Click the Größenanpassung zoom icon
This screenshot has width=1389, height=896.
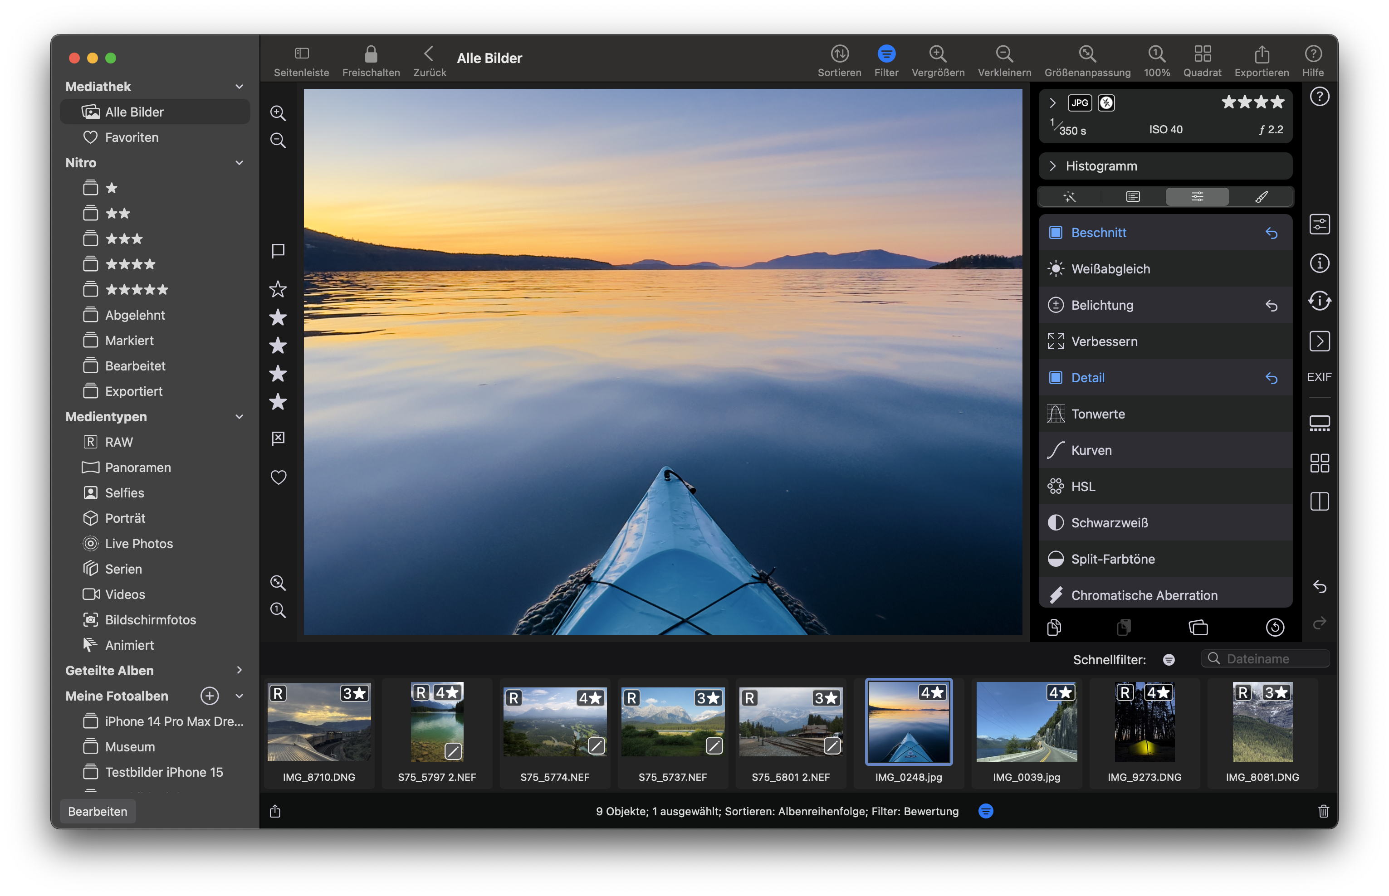pyautogui.click(x=1087, y=54)
